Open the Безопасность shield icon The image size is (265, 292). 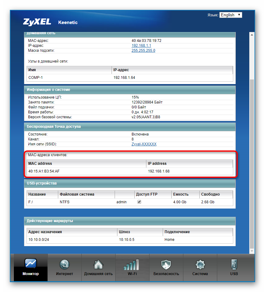point(166,264)
